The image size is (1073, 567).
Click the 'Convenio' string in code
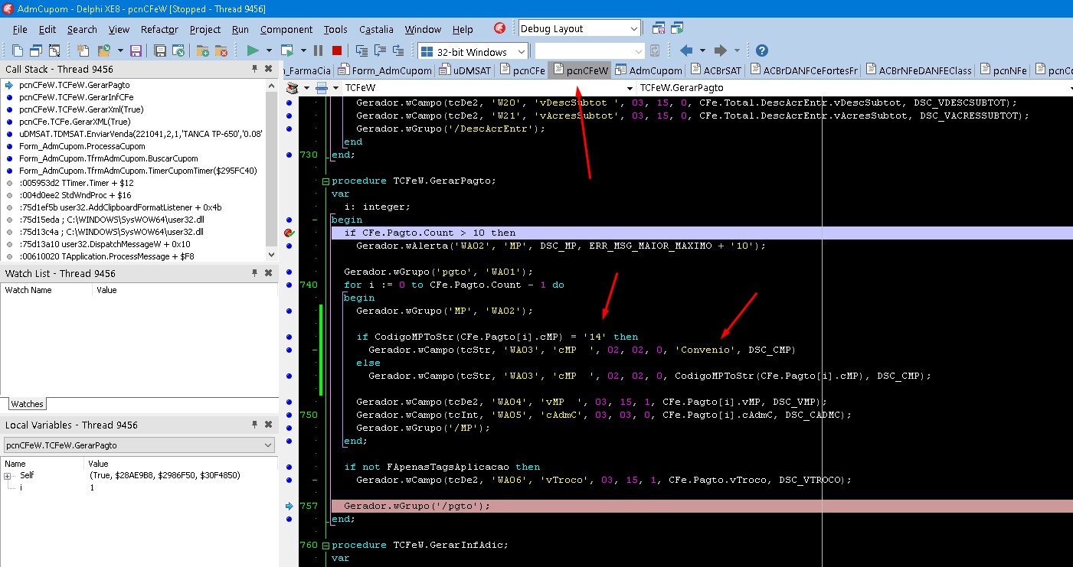click(704, 350)
